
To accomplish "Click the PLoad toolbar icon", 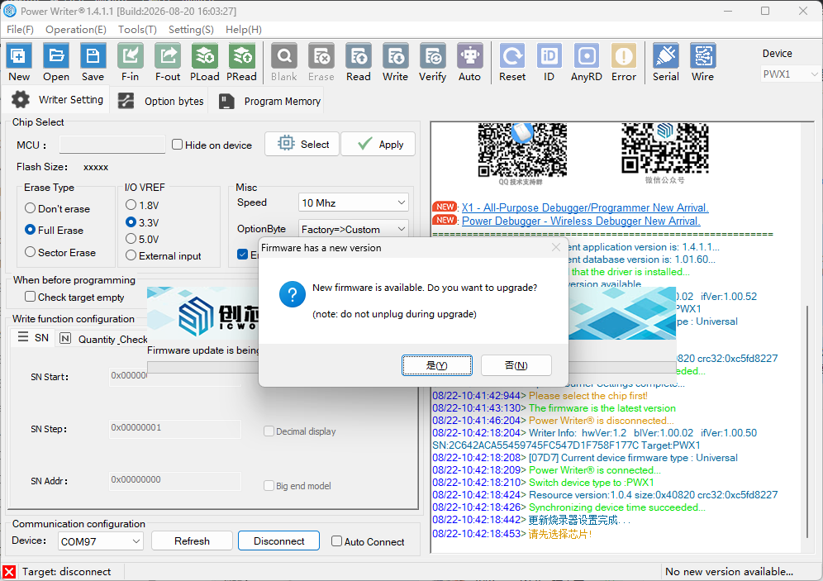I will pos(205,56).
